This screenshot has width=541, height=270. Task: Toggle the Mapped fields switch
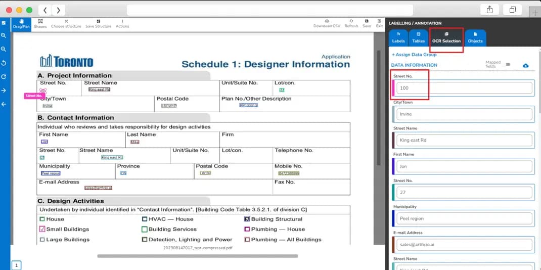pyautogui.click(x=508, y=65)
